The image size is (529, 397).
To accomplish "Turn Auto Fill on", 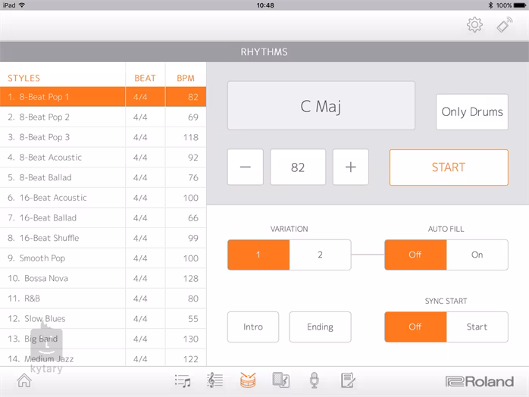I will coord(477,255).
